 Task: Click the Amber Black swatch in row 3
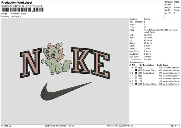click(136, 73)
